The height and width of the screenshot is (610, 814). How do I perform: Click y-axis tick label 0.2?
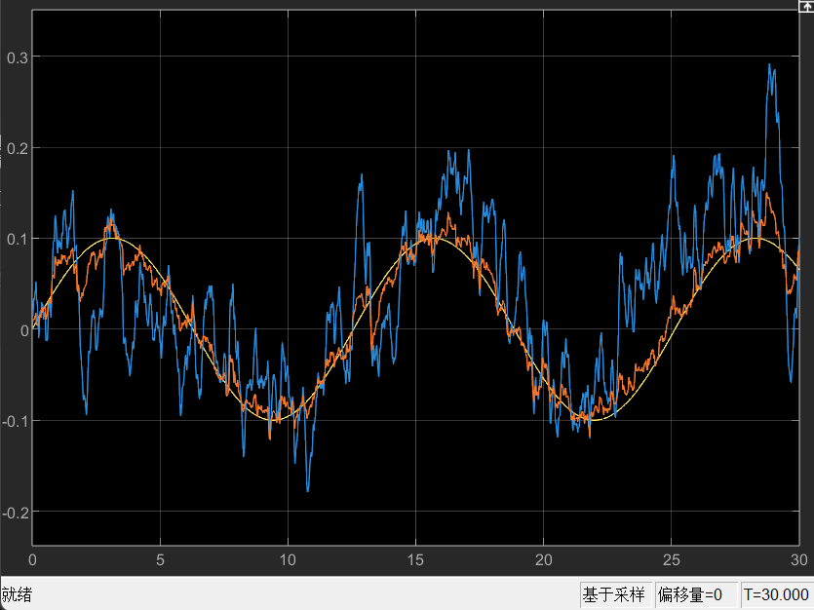(x=15, y=148)
